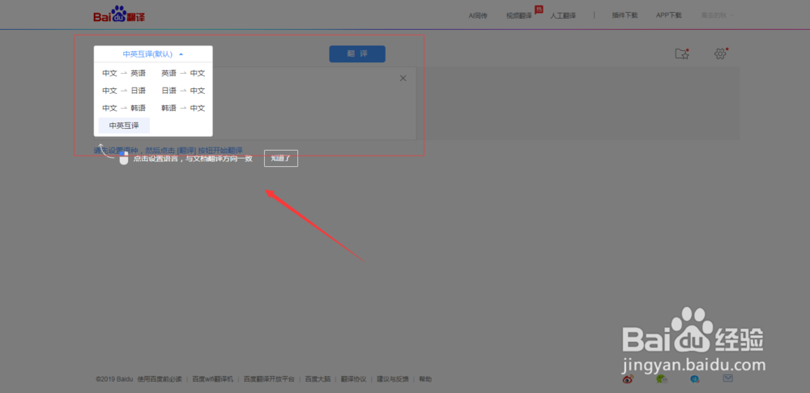This screenshot has height=393, width=810.
Task: Select 英语 → 中文 translation direction
Action: pyautogui.click(x=183, y=73)
